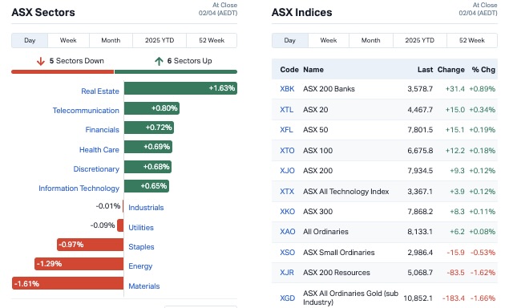Open the Telecommunication sector link

86,111
